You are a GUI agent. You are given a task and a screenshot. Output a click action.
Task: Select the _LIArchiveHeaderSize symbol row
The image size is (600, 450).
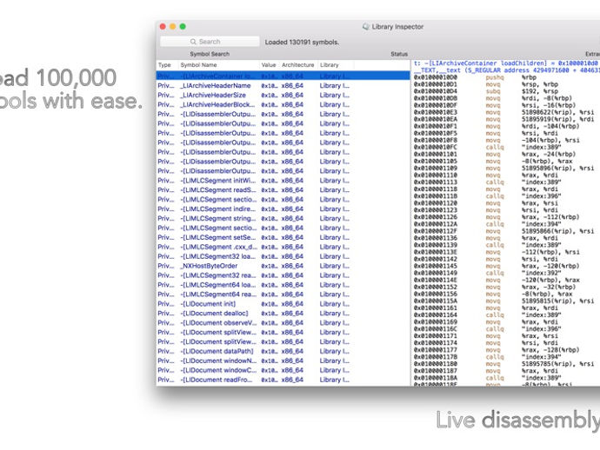pyautogui.click(x=283, y=96)
